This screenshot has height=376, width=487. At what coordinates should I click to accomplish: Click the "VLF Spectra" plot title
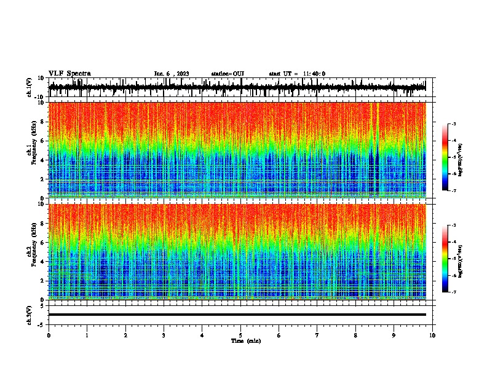point(69,74)
